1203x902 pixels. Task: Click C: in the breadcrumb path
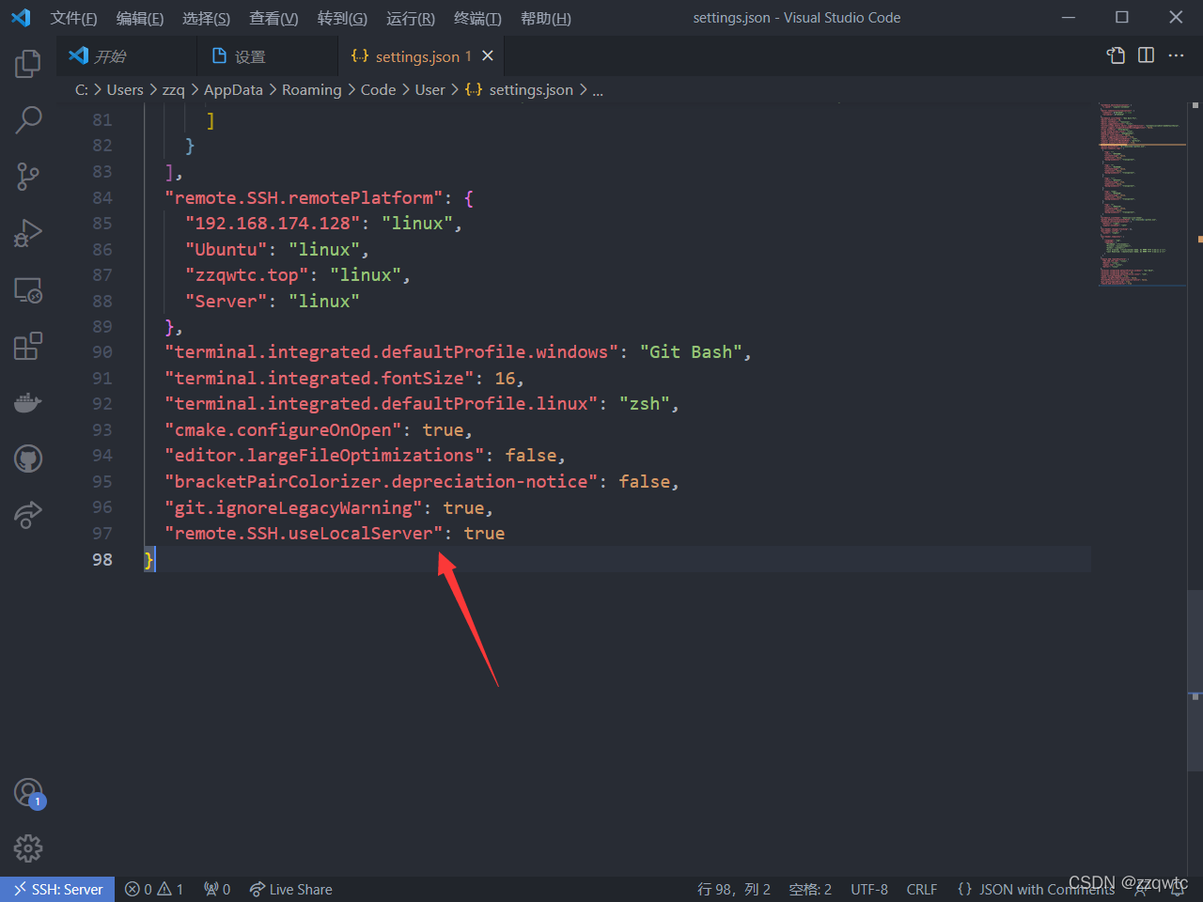(x=82, y=89)
